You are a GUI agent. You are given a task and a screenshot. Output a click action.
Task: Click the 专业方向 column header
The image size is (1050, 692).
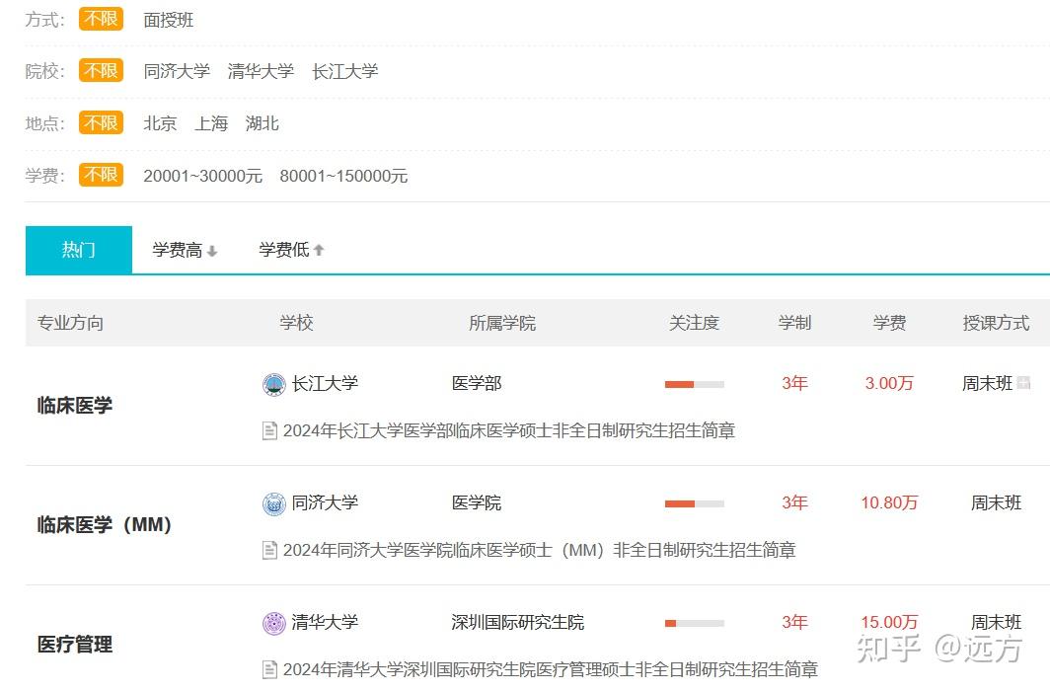[x=70, y=324]
